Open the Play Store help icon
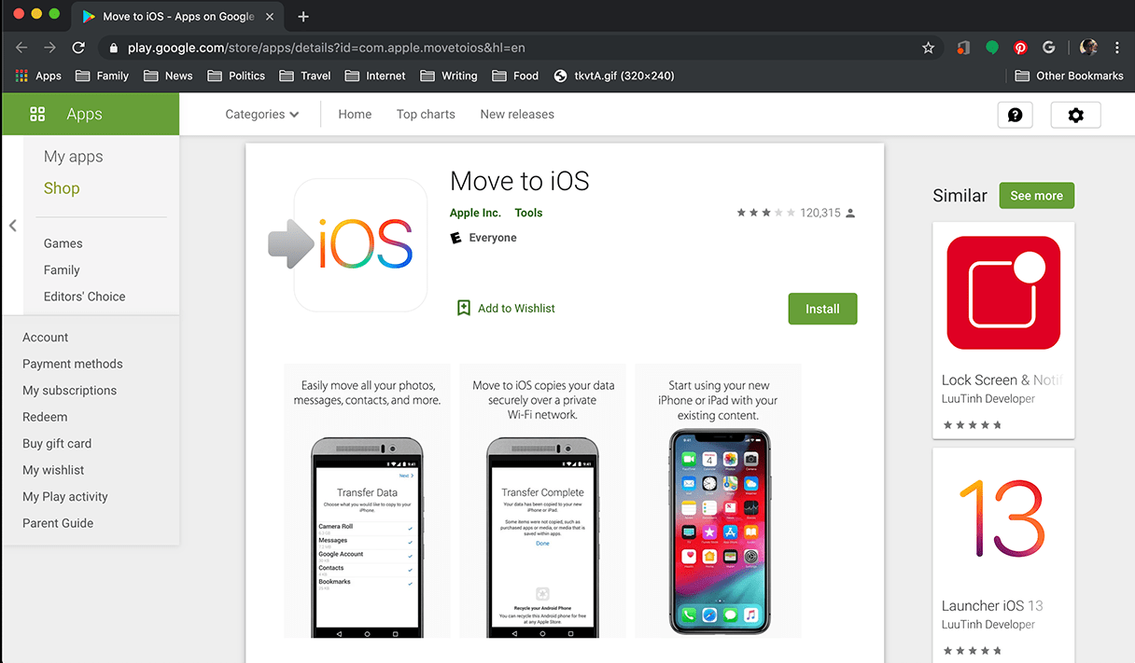Viewport: 1135px width, 663px height. [1016, 115]
